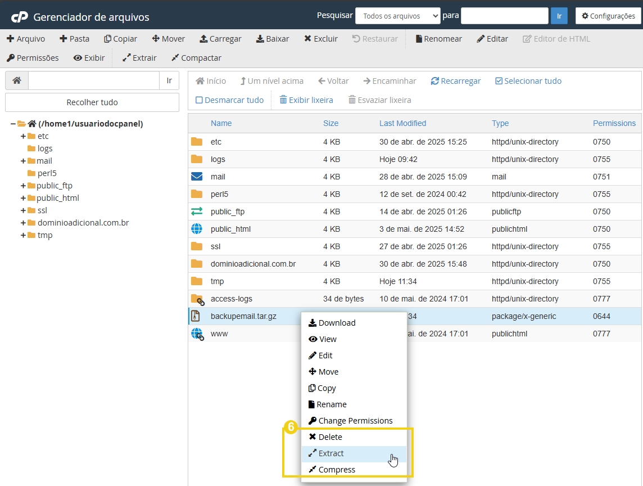643x486 pixels.
Task: Click the backupemail.tar.gz archive icon
Action: pos(196,316)
